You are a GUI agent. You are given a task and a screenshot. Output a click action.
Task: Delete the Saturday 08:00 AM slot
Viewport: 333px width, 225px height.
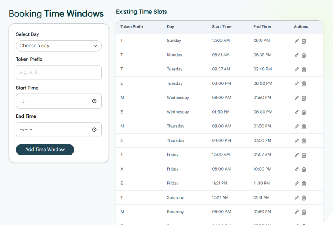(304, 212)
